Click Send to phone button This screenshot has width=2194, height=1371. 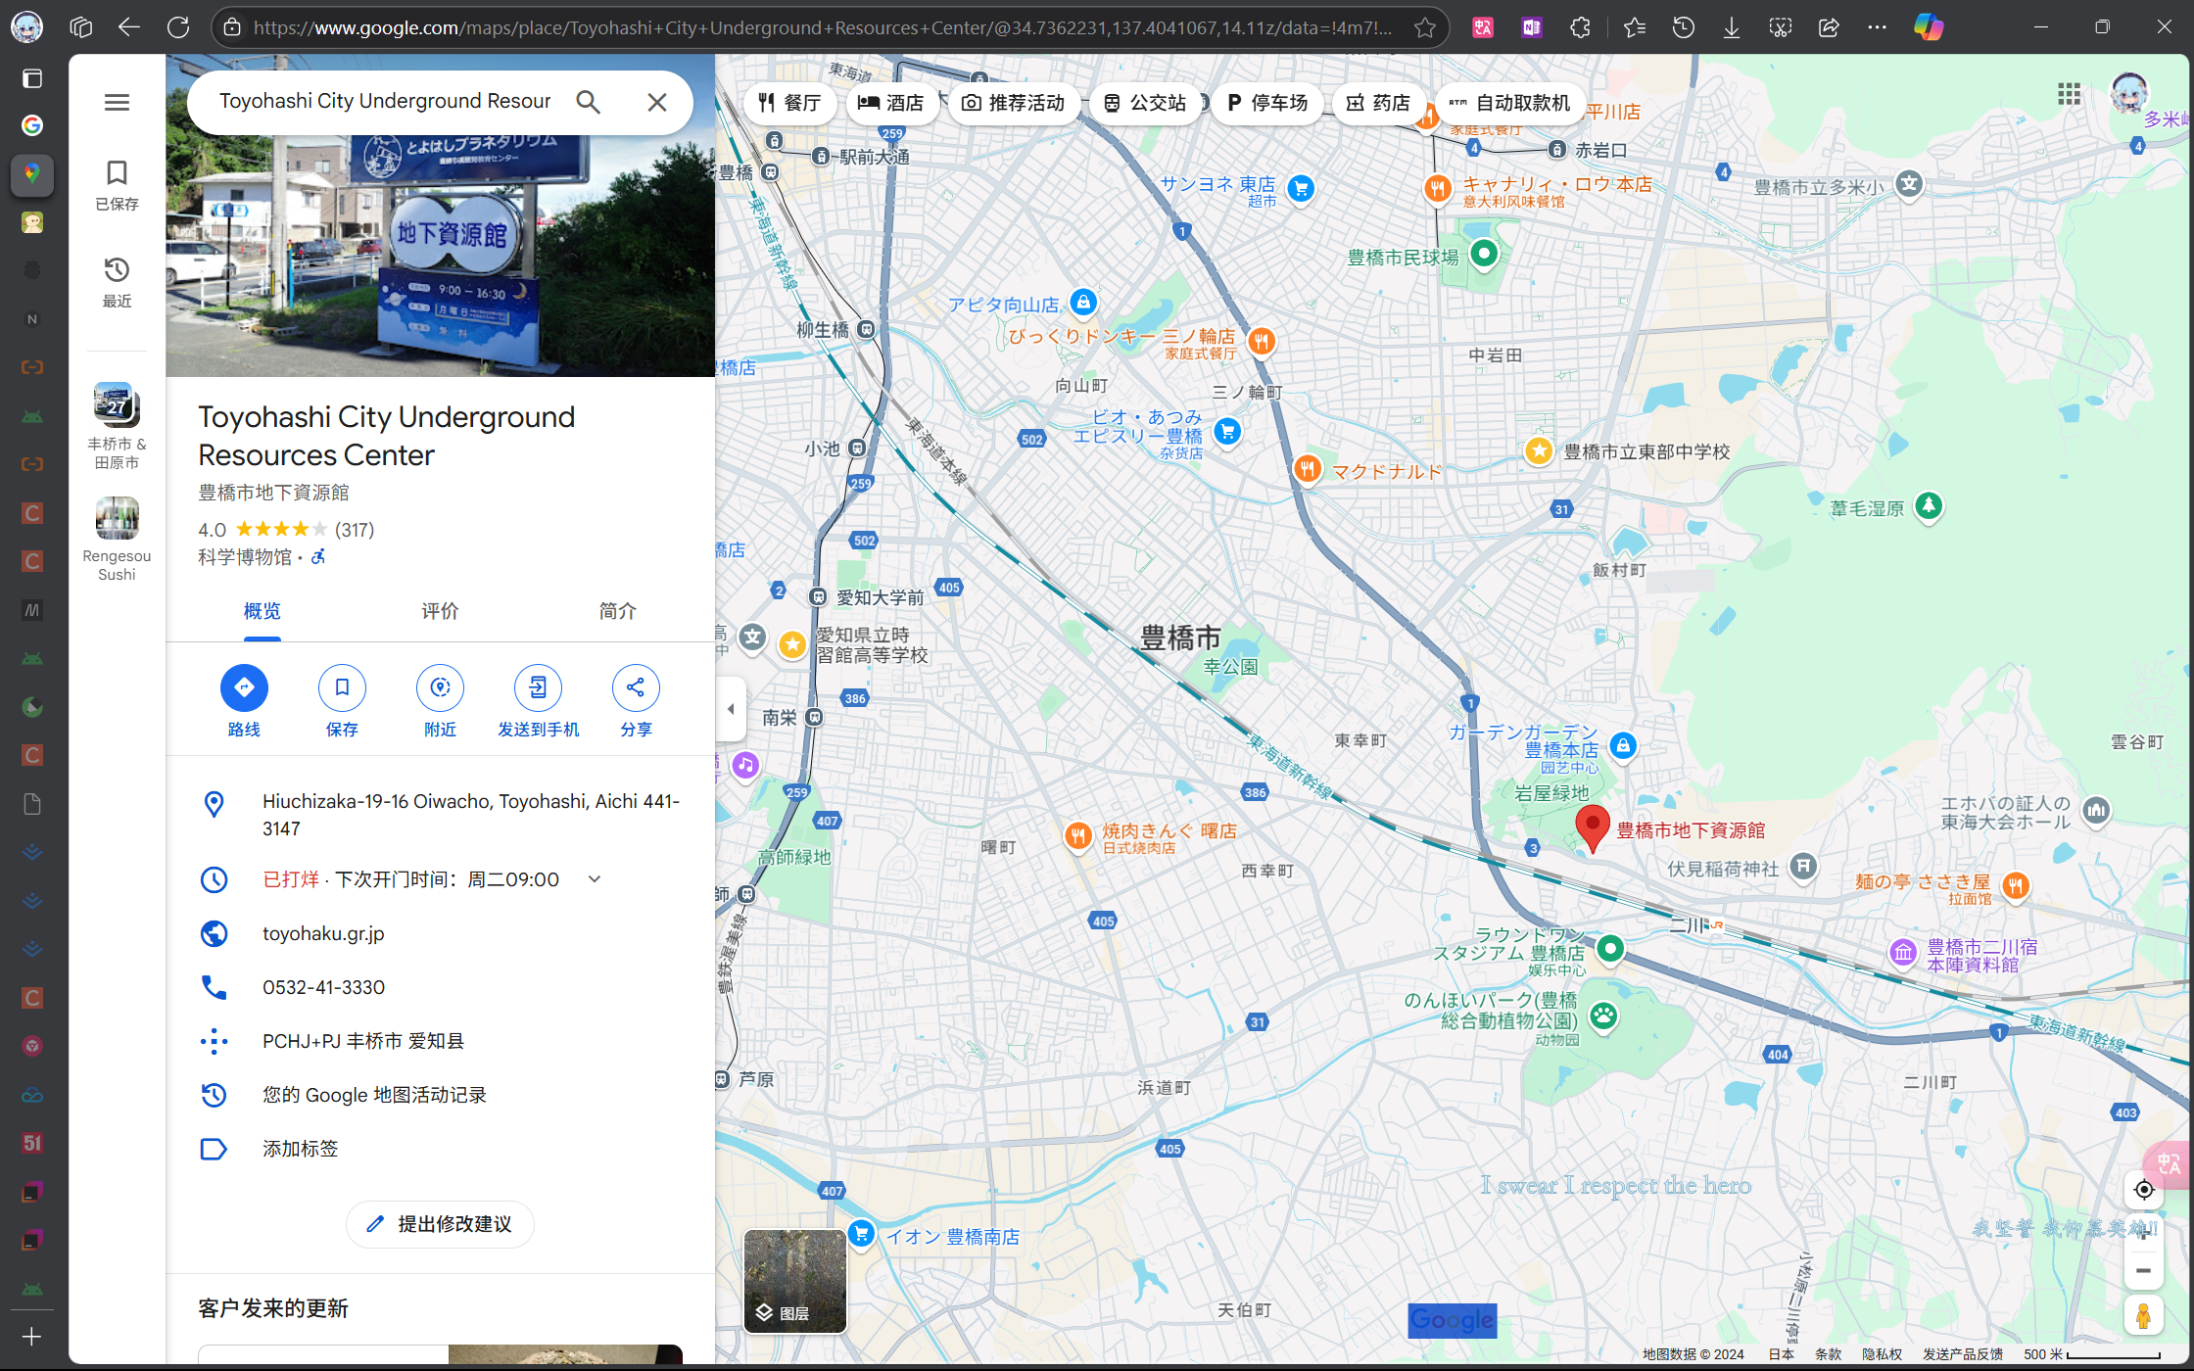(538, 700)
